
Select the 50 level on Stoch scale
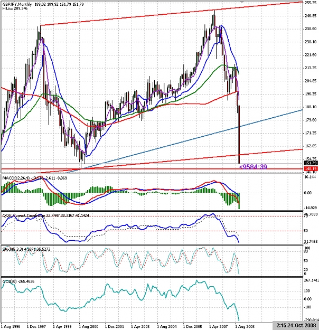pyautogui.click(x=306, y=260)
